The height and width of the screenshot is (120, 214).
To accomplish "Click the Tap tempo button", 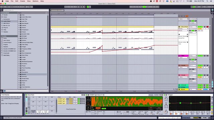I will 7,7.
